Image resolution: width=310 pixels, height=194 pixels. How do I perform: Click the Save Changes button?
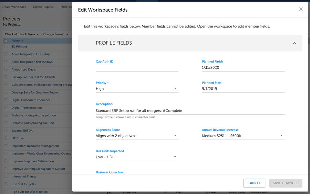285,183
